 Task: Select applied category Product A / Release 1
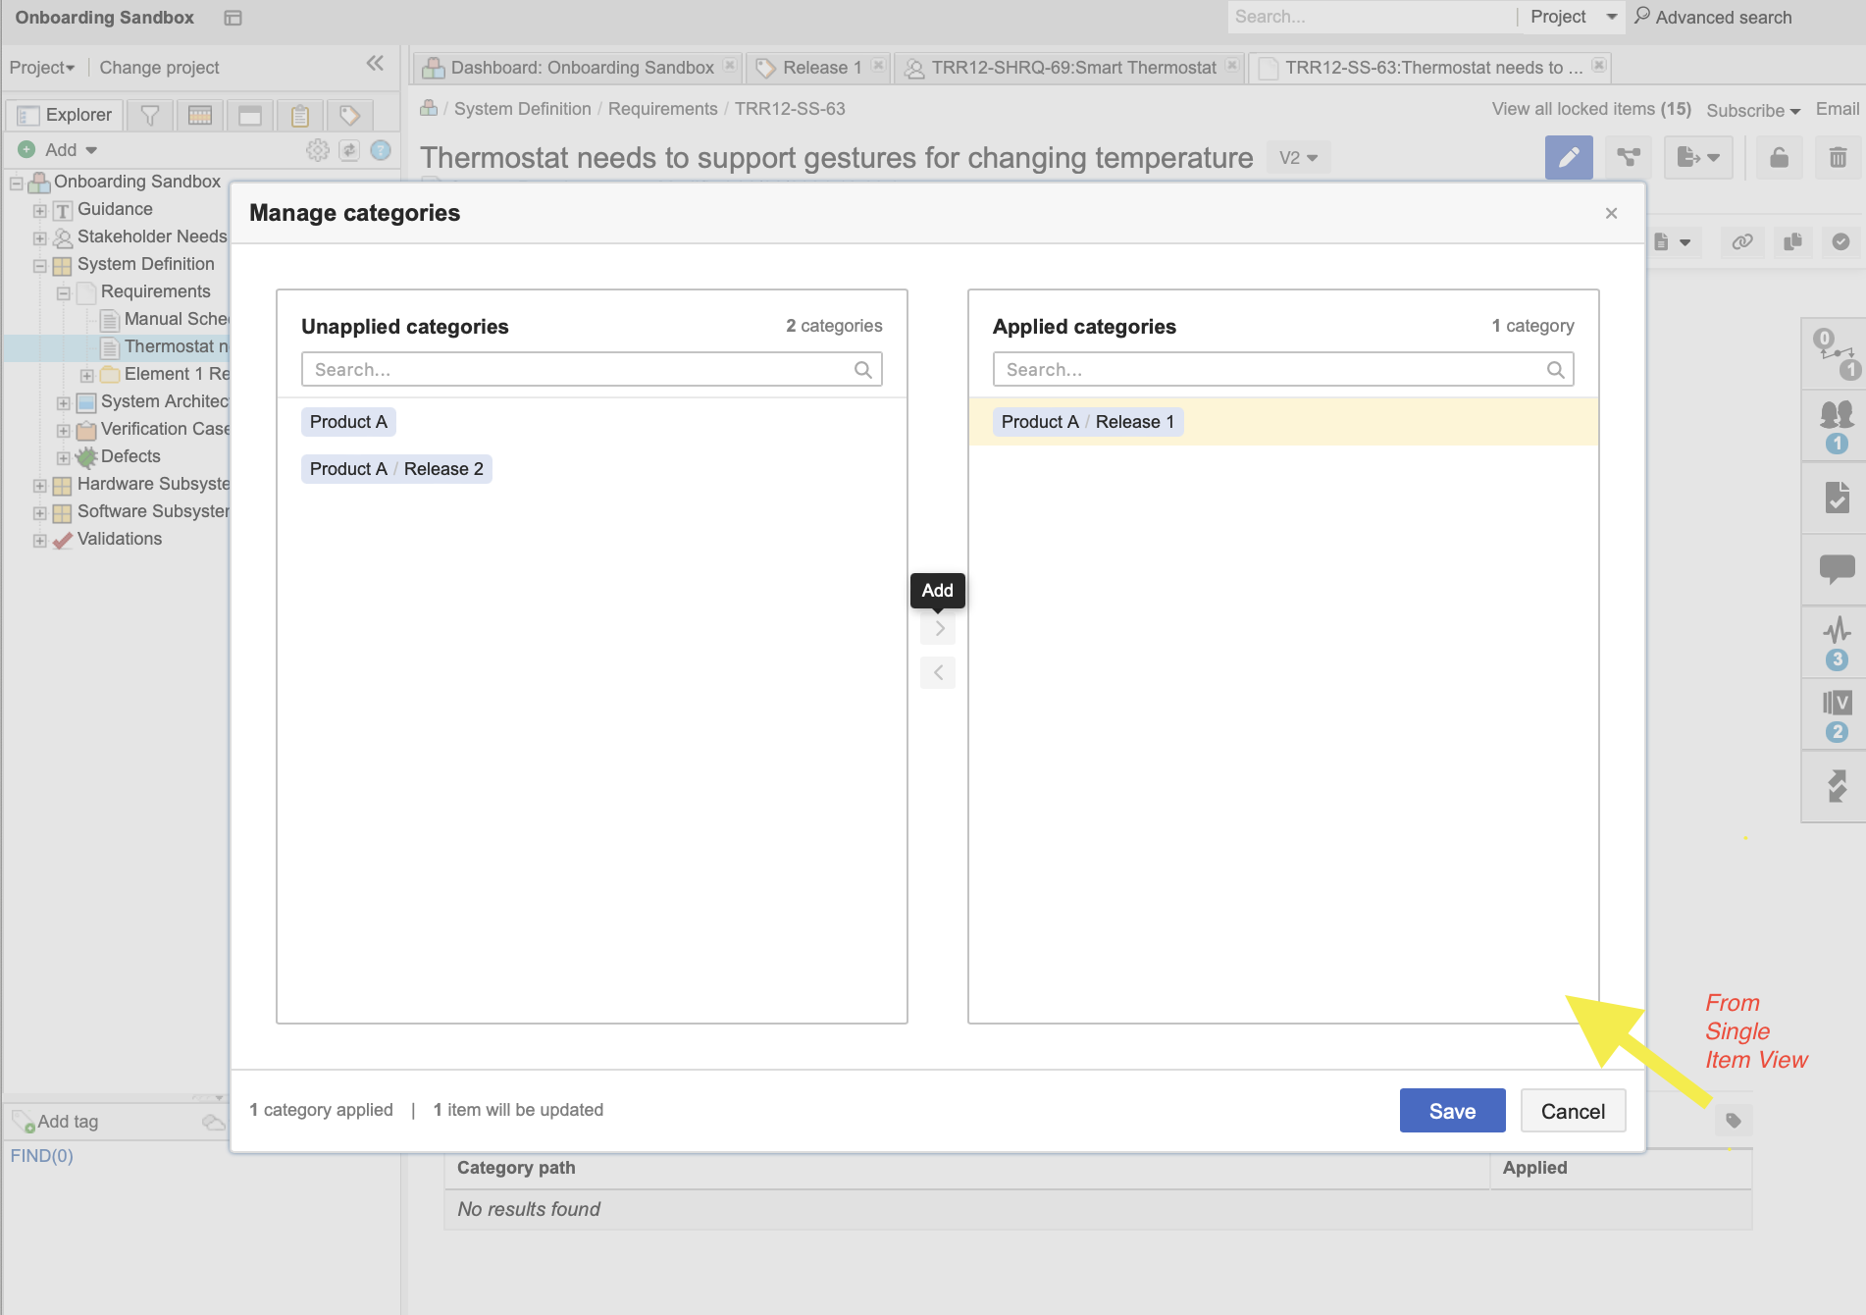pyautogui.click(x=1087, y=422)
